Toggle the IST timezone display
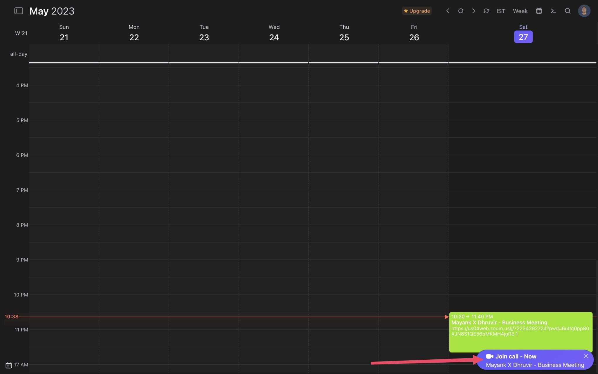Viewport: 598px width, 374px height. [500, 11]
